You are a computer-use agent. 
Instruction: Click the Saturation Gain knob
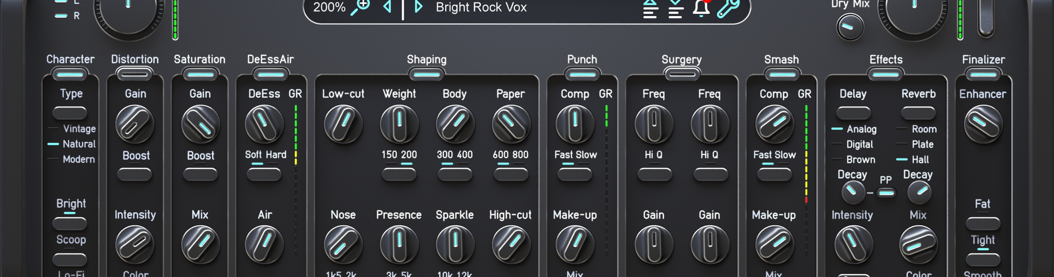click(200, 124)
